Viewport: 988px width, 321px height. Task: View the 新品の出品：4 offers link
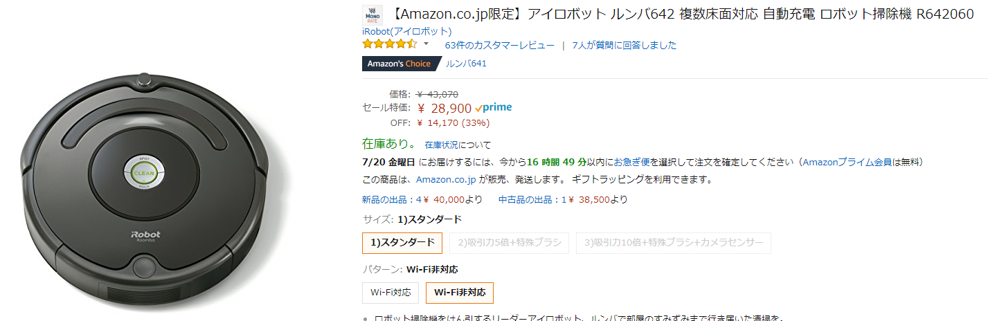(x=391, y=200)
